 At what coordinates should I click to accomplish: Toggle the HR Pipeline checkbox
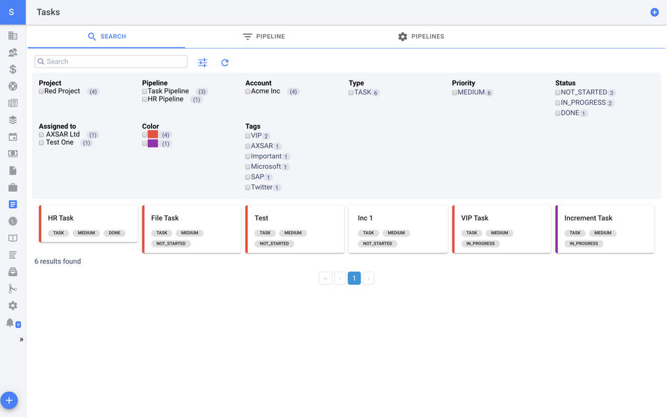tap(145, 99)
